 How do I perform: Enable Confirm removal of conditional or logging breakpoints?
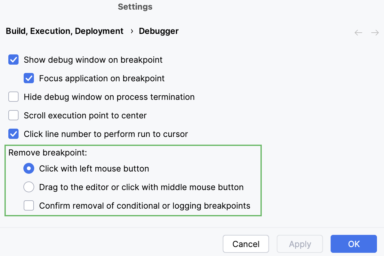tap(29, 205)
